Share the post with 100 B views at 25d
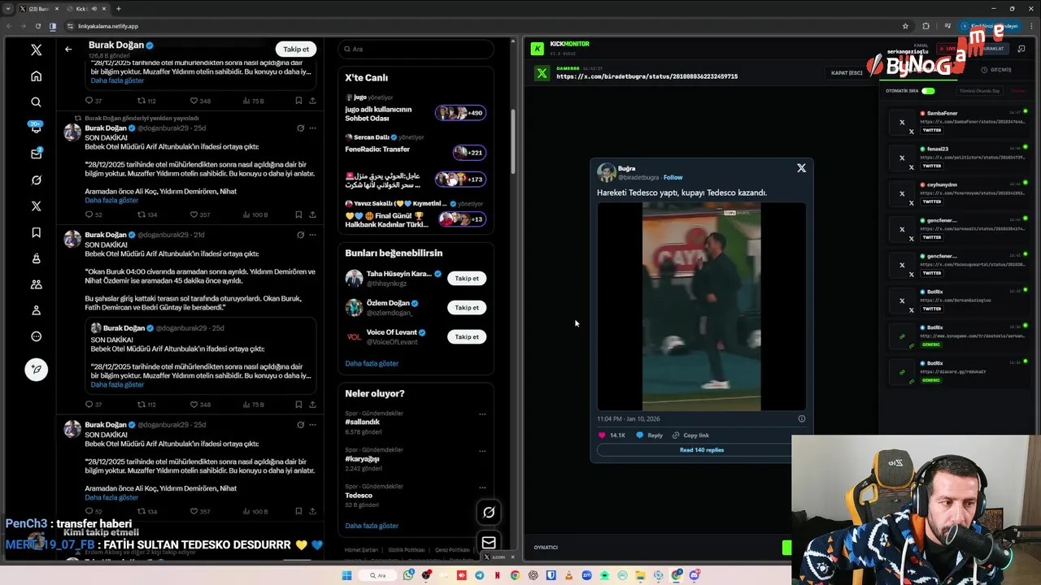Viewport: 1041px width, 585px height. pyautogui.click(x=312, y=214)
